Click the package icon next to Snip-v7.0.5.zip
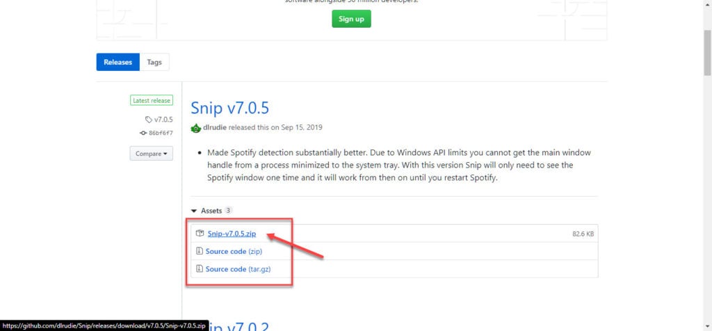The image size is (712, 331). 200,234
